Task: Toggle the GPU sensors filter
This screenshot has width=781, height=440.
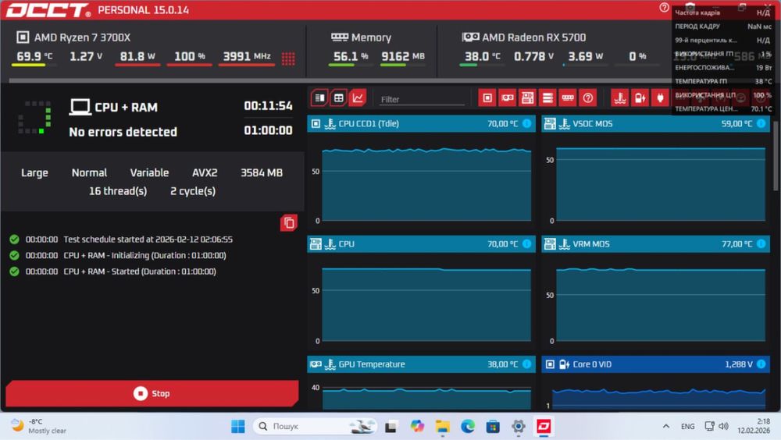Action: [x=507, y=98]
